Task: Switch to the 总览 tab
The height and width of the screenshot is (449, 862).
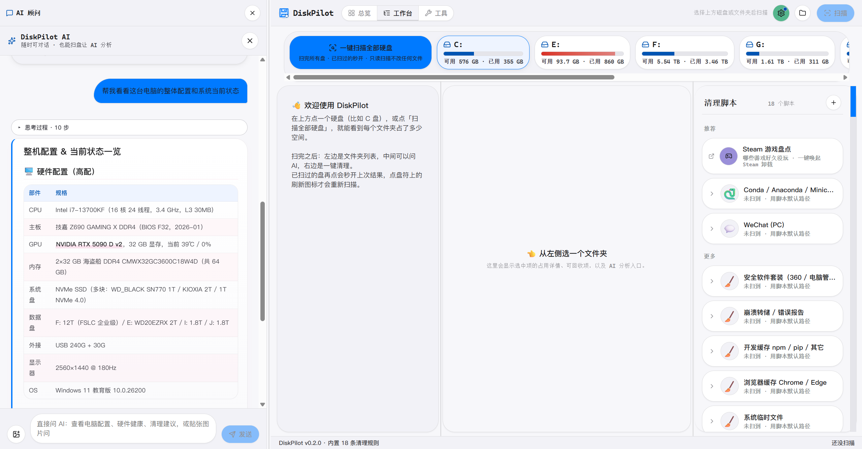Action: (x=359, y=13)
